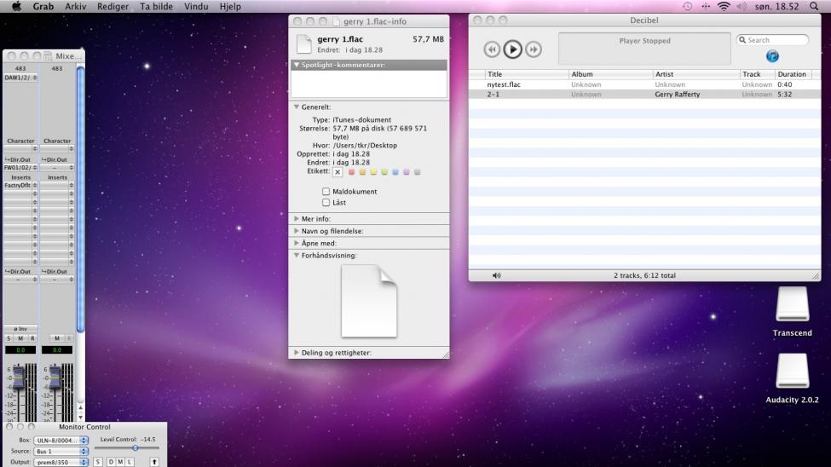Open the Source dropdown Bus 1
The height and width of the screenshot is (467, 831).
[61, 451]
